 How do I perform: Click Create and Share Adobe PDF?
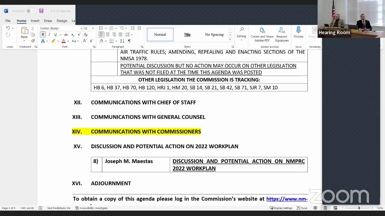(x=262, y=34)
